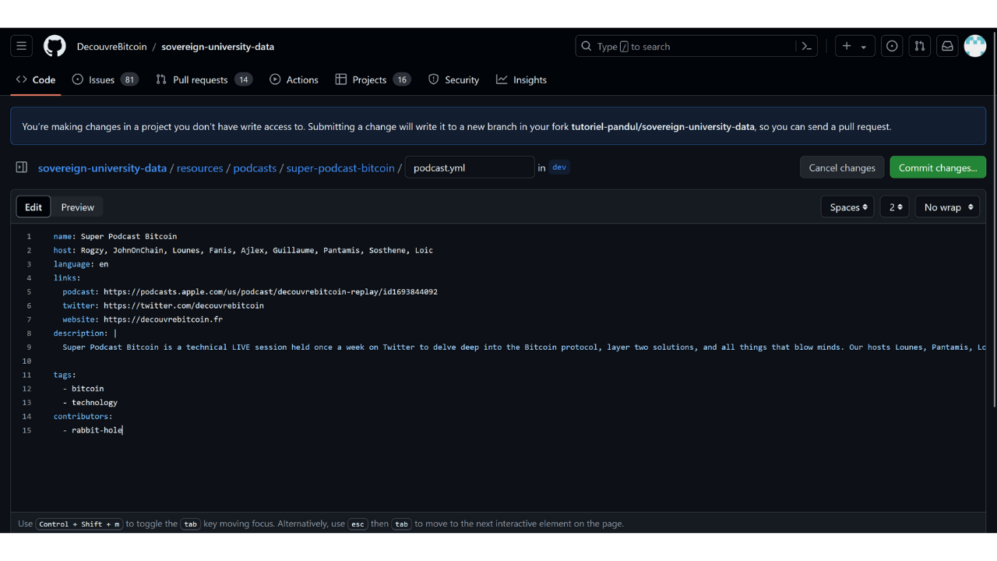This screenshot has height=561, width=997.
Task: Go to GitHub homepage via Octocat logo
Action: click(55, 47)
